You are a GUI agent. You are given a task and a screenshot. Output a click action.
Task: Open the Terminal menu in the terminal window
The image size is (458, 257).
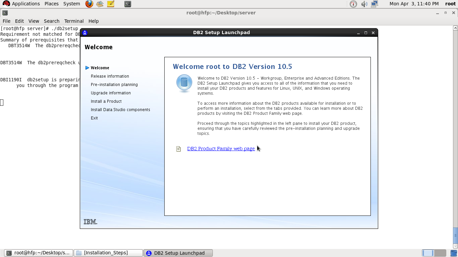[74, 21]
